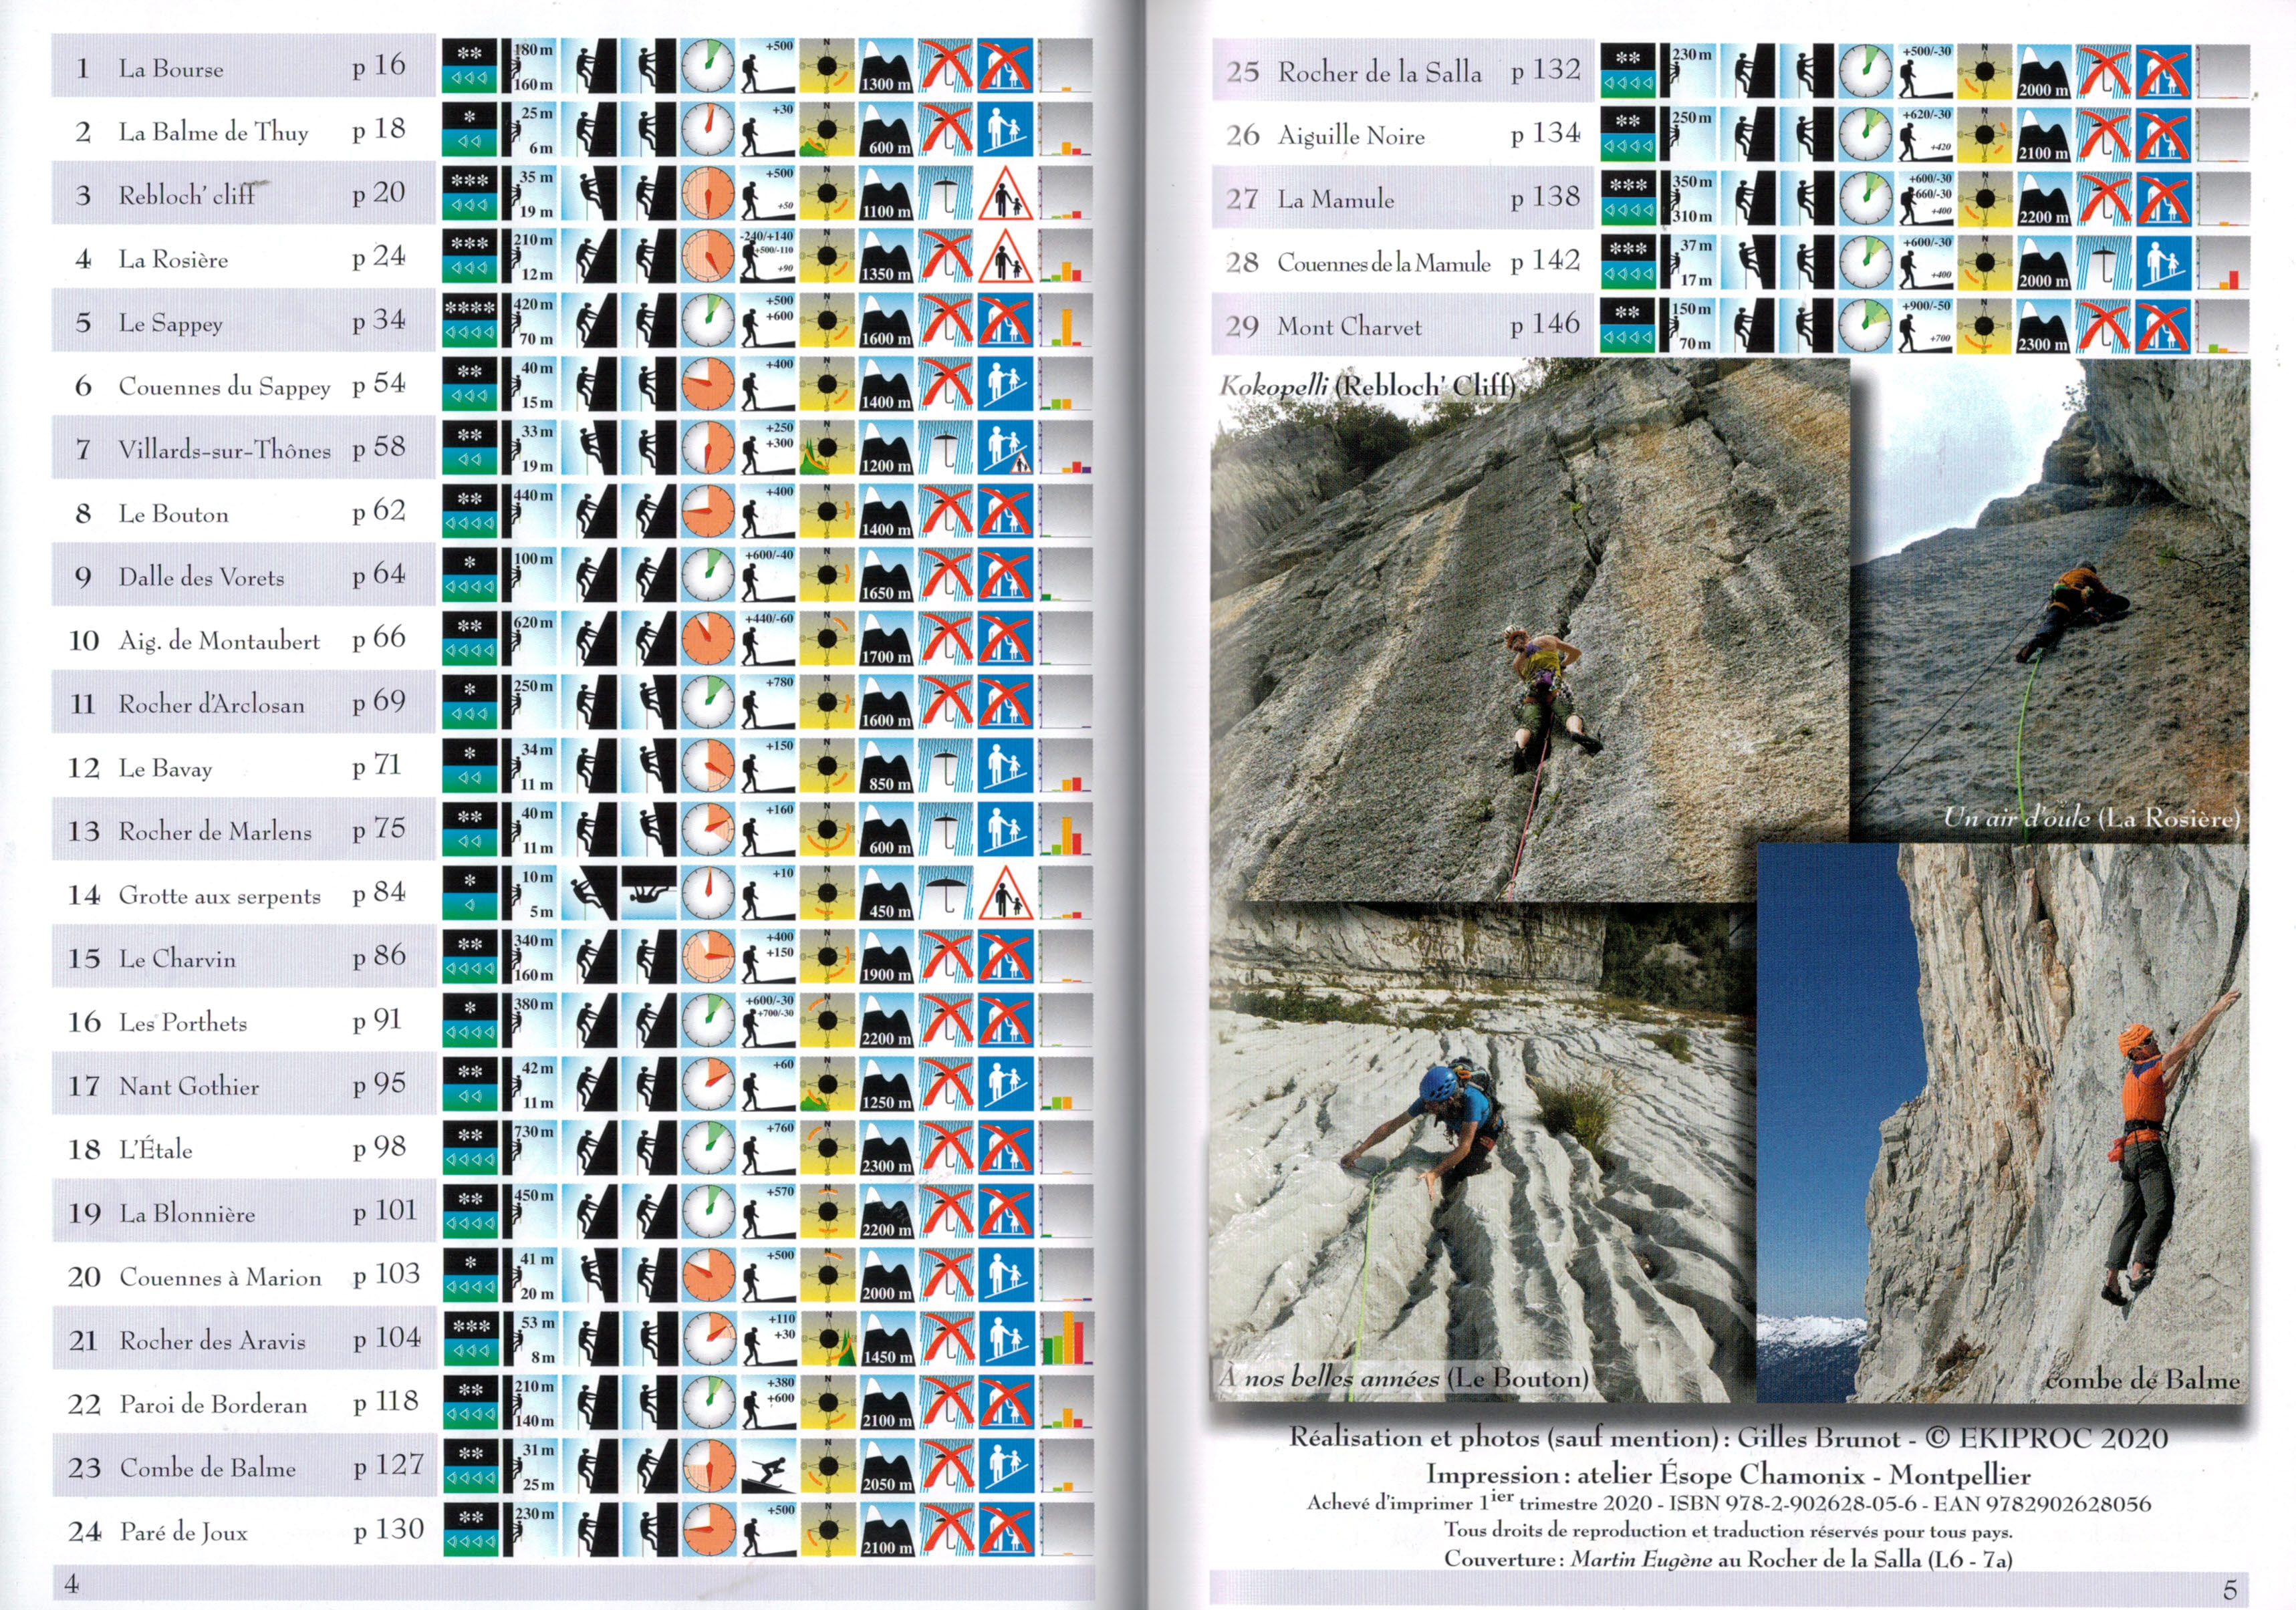Click the compass orientation icon in Couennes du Sappey row
2296x1610 pixels.
(x=827, y=385)
